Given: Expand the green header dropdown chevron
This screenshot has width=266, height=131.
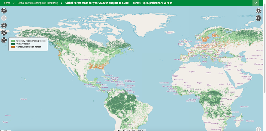Looking at the screenshot, I should pyautogui.click(x=255, y=3).
